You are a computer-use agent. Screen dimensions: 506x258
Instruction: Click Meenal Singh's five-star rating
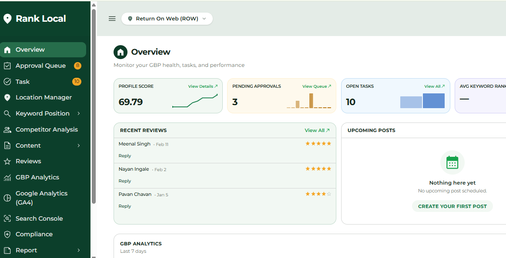click(318, 144)
